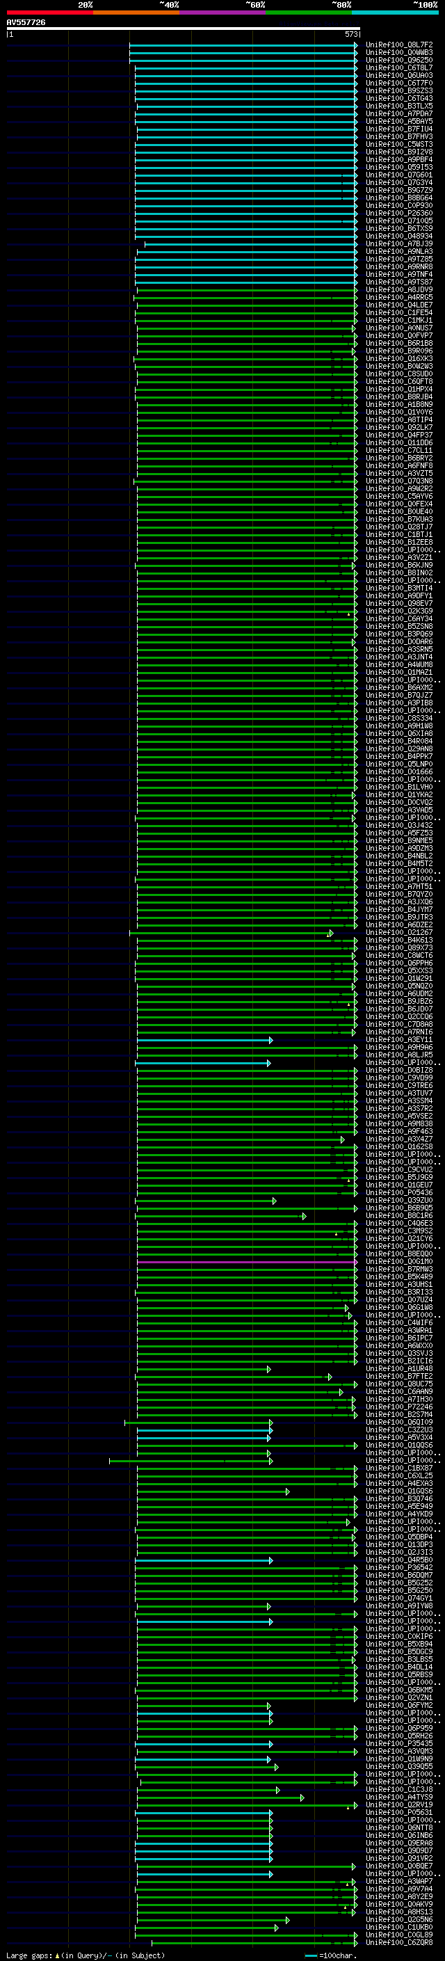This screenshot has width=445, height=1961.
Task: Open the hit UniRef100_Q0WWB3
Action: 399,54
